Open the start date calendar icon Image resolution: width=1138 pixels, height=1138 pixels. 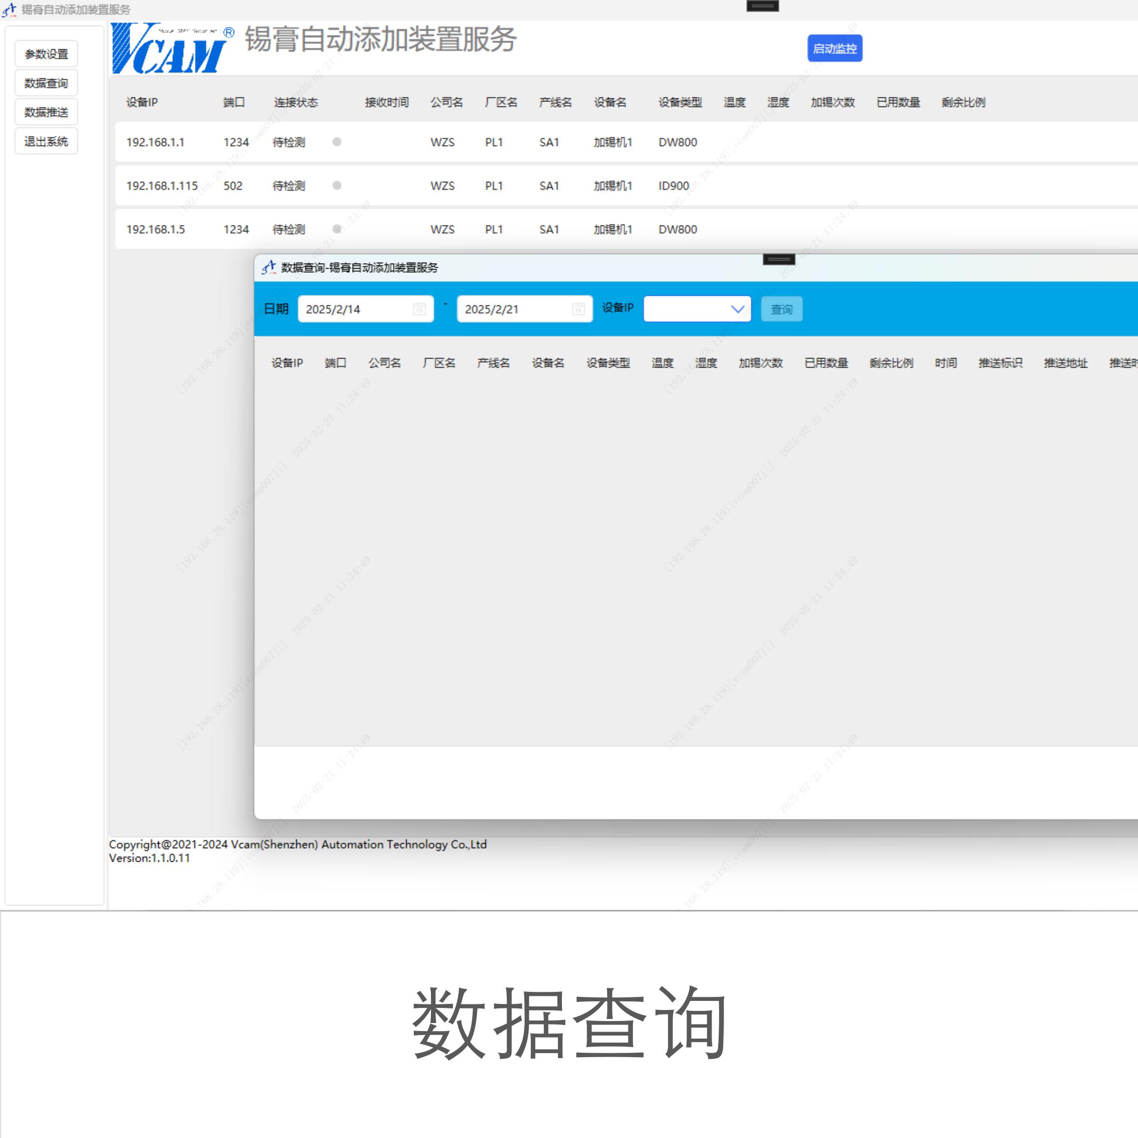pos(419,309)
